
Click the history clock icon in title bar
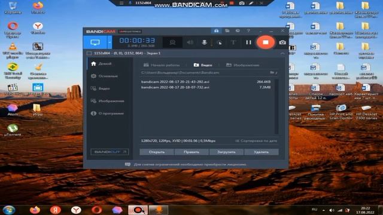pyautogui.click(x=238, y=30)
